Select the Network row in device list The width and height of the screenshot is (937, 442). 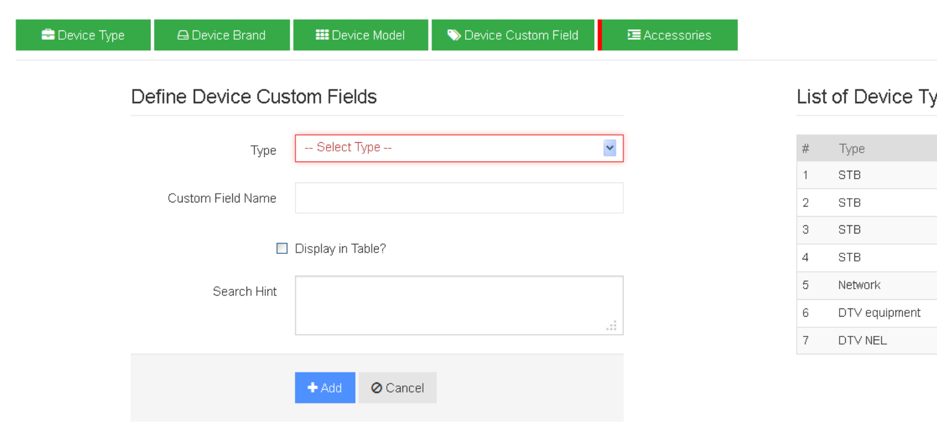click(x=866, y=285)
